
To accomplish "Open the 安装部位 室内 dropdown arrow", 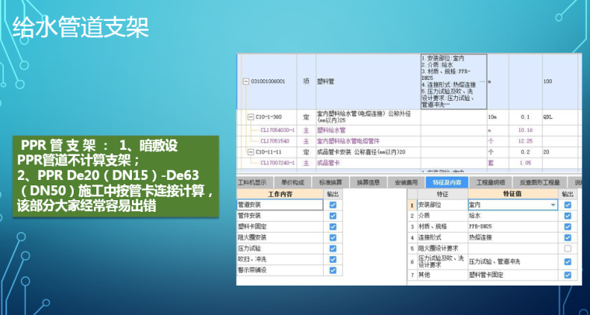I will [x=553, y=205].
